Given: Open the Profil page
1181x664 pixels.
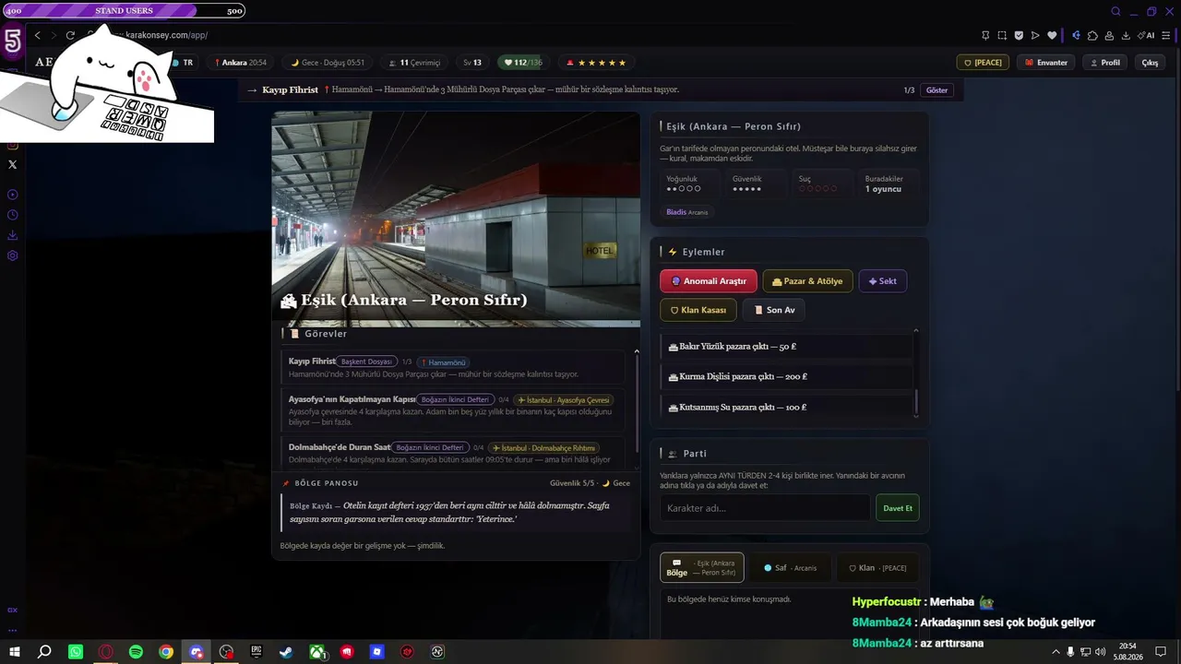Looking at the screenshot, I should pos(1105,63).
